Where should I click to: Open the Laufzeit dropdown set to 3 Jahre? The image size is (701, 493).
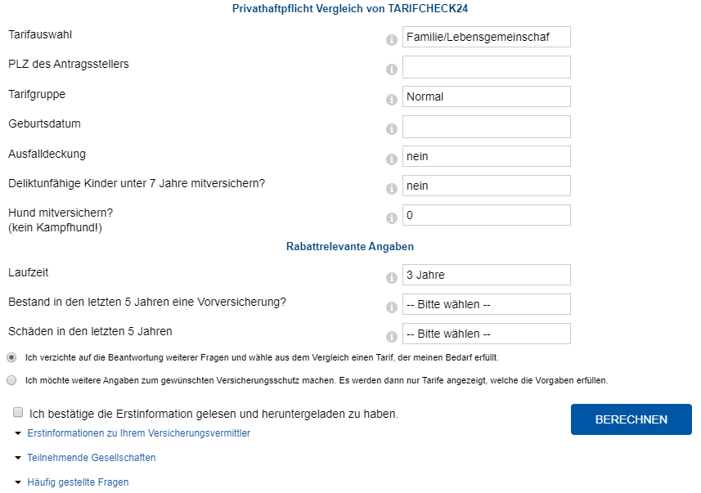pos(486,275)
